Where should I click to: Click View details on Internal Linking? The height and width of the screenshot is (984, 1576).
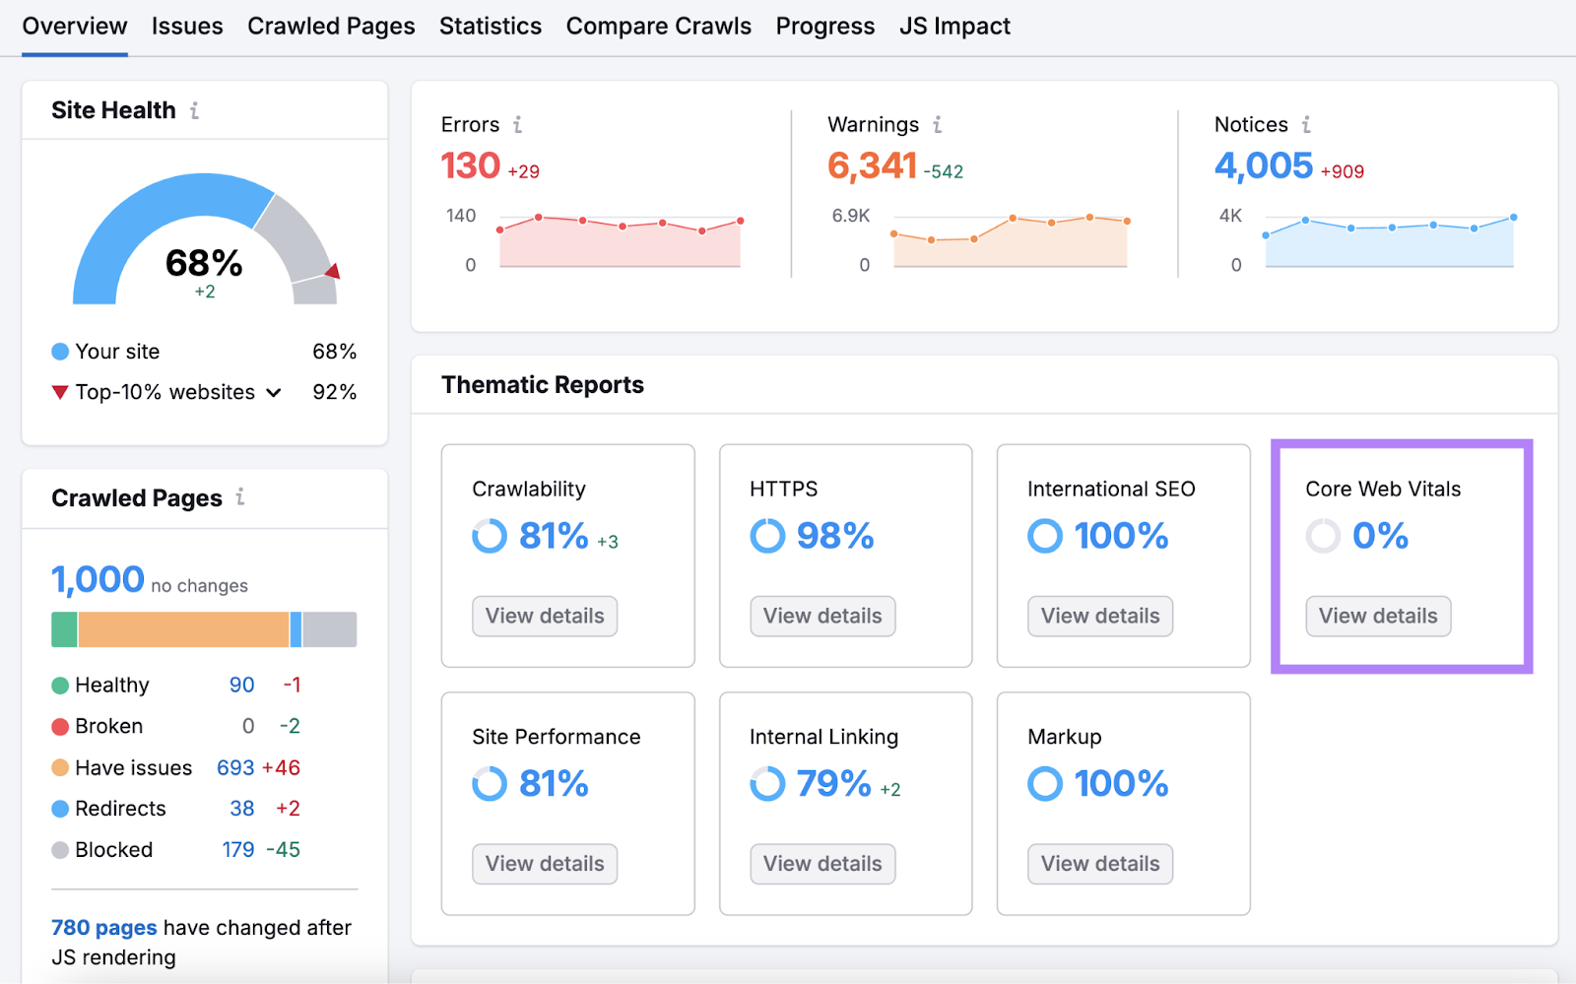(x=821, y=863)
